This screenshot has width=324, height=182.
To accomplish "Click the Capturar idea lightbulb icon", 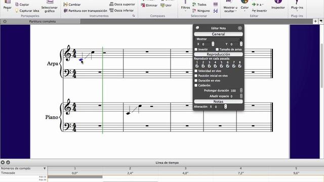I will 17,11.
